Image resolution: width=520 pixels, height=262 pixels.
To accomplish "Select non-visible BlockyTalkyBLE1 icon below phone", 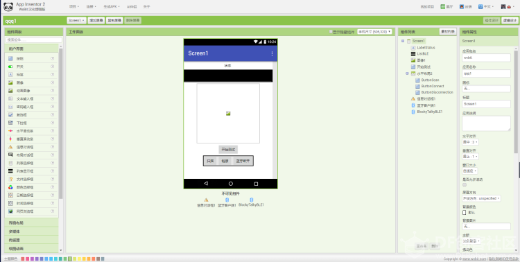I will point(252,200).
